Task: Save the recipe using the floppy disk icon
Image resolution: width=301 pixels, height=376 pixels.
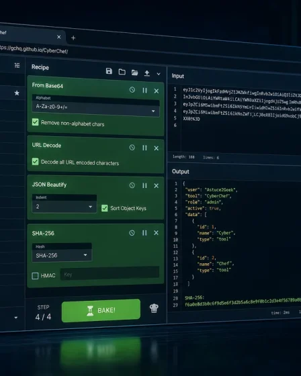Action: point(109,71)
